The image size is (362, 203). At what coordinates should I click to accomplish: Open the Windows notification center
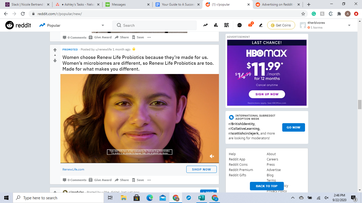point(354,198)
